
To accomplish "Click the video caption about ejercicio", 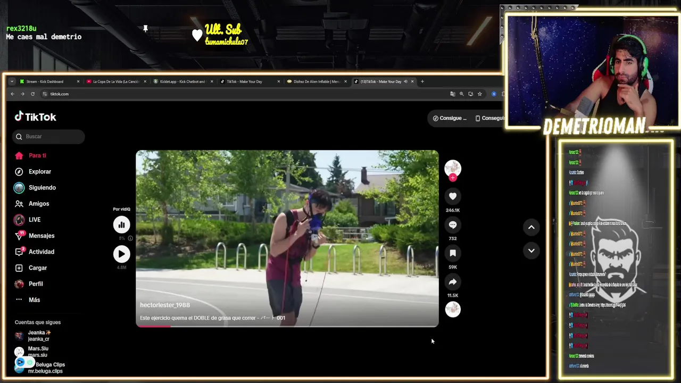I will click(212, 318).
